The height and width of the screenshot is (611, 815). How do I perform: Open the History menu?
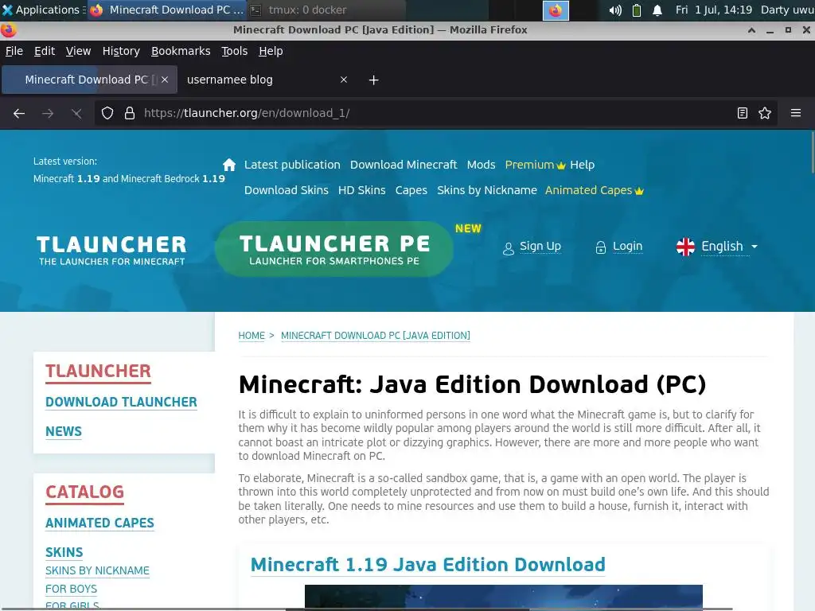tap(121, 51)
